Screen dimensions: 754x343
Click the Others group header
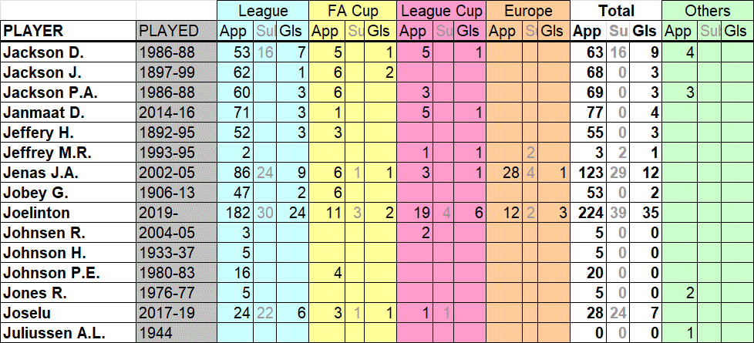[708, 11]
